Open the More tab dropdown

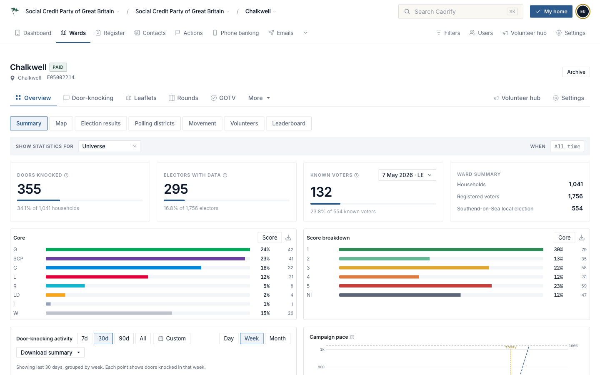[259, 98]
